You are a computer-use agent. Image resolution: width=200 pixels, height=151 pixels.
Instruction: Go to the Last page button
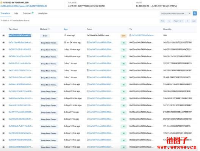[194, 21]
